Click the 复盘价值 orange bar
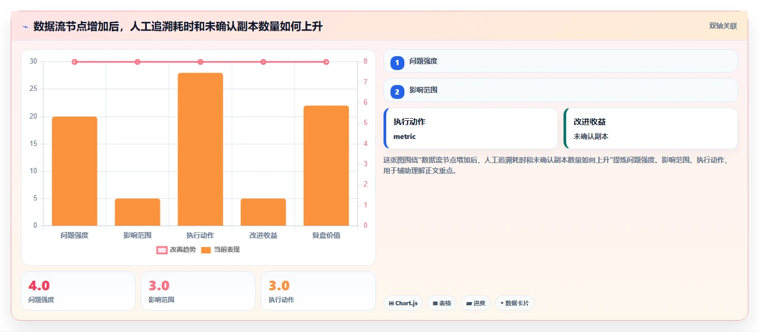The image size is (759, 332). coord(326,166)
